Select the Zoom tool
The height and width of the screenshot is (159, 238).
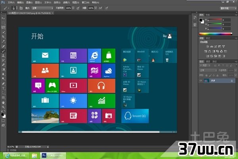tap(3, 107)
